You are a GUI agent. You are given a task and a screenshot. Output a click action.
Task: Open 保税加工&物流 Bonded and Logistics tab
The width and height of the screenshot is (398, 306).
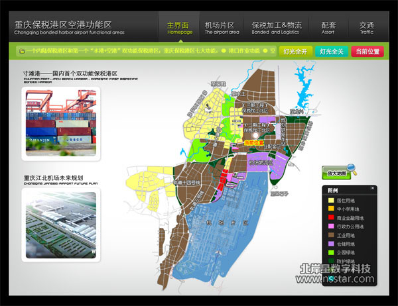tap(275, 27)
